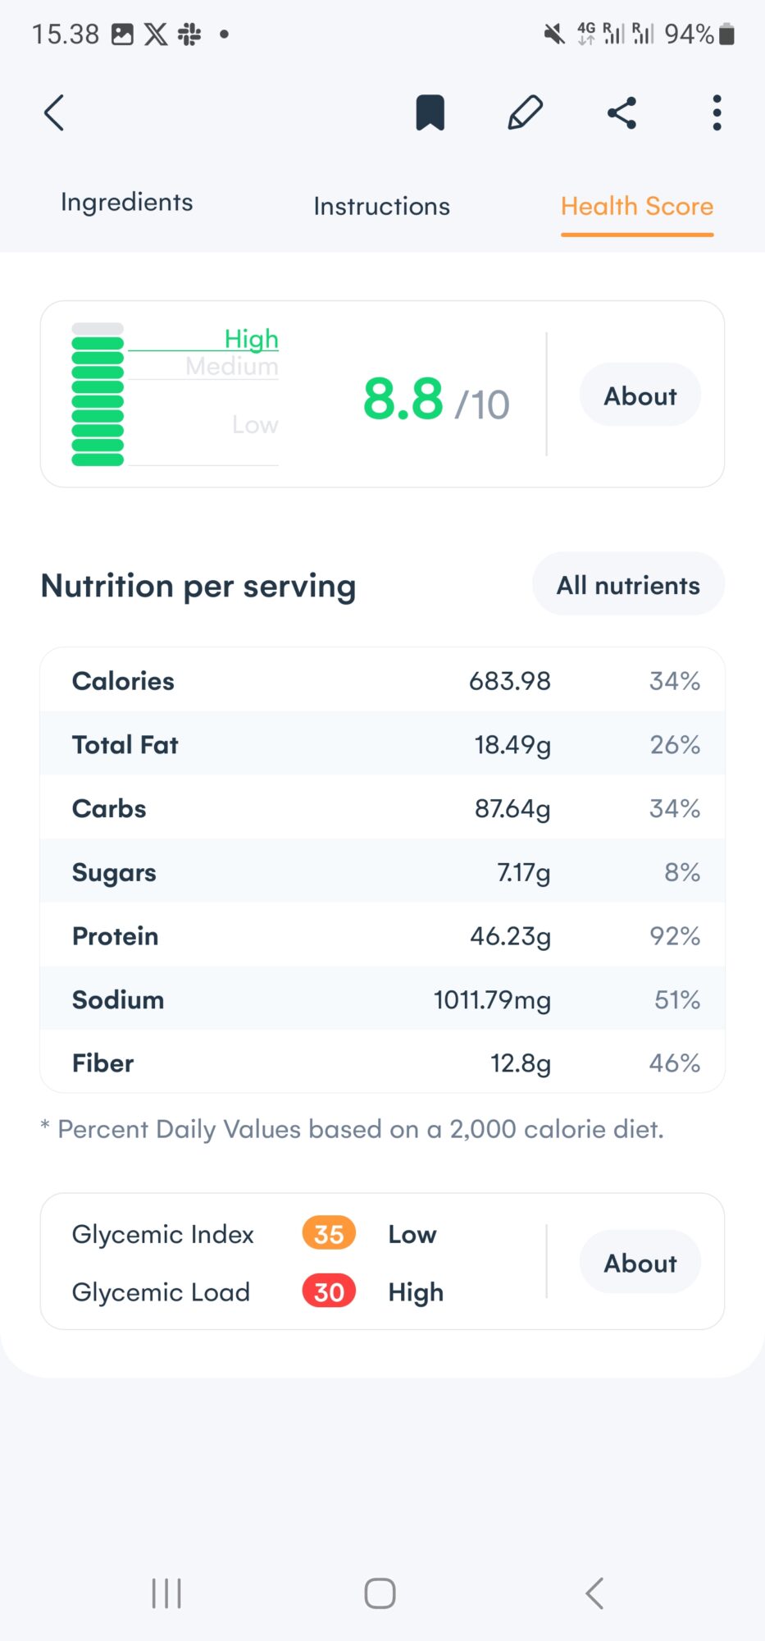Tap the back arrow at top left
Screen dimensions: 765x1641
pos(54,113)
